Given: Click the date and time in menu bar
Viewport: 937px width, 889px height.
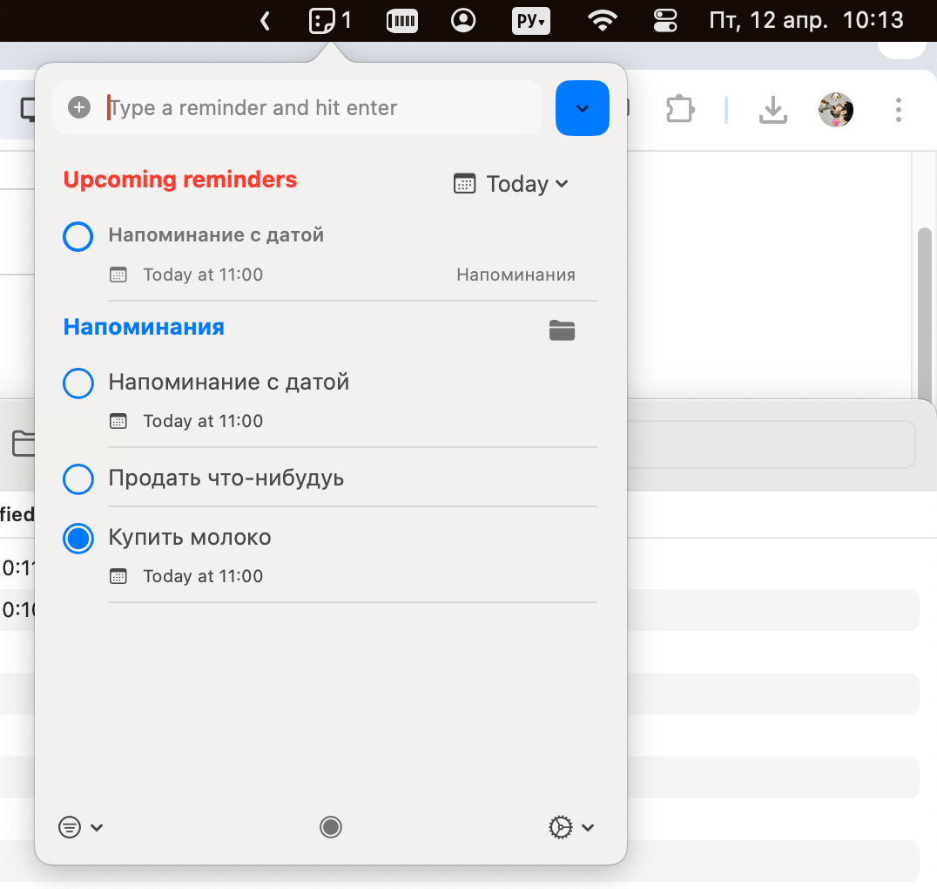Looking at the screenshot, I should [x=806, y=21].
